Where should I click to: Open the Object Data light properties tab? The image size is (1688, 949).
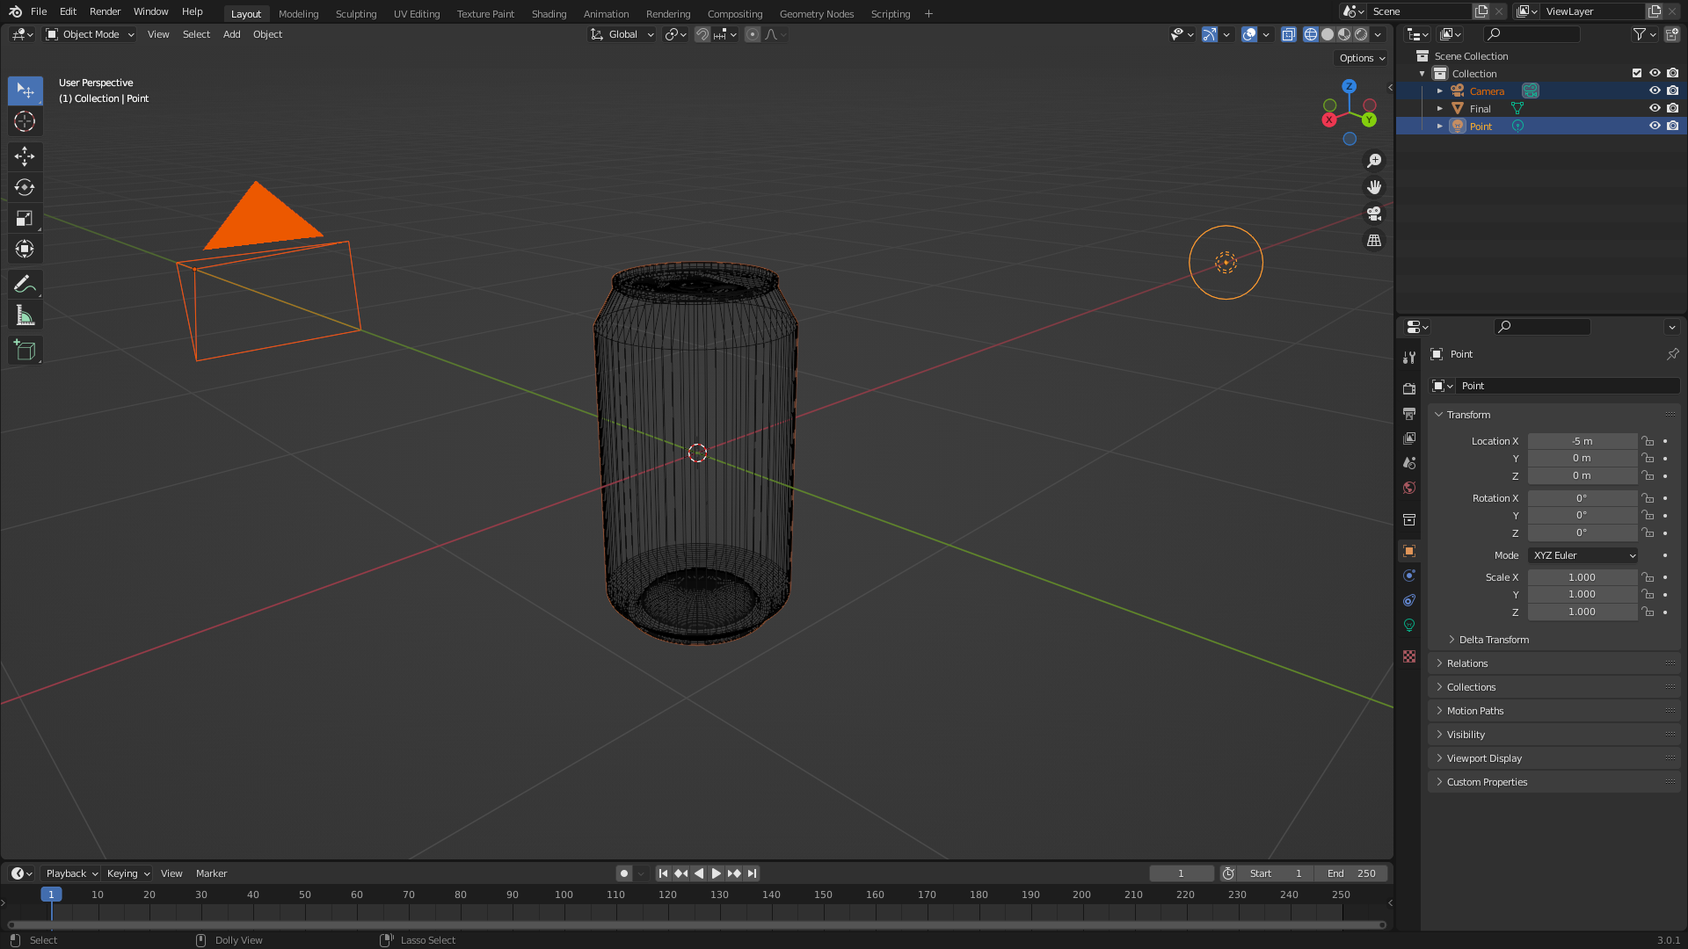click(1409, 625)
